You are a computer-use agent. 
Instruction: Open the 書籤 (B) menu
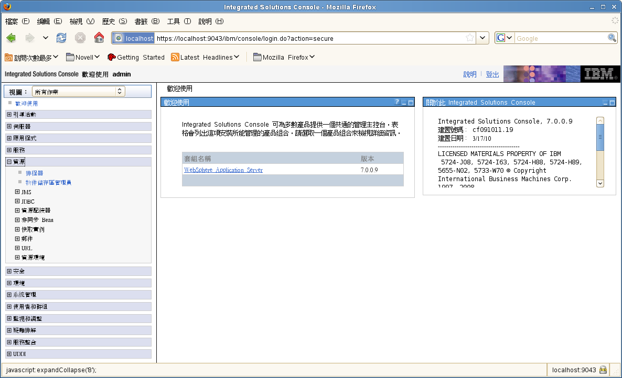(x=147, y=21)
